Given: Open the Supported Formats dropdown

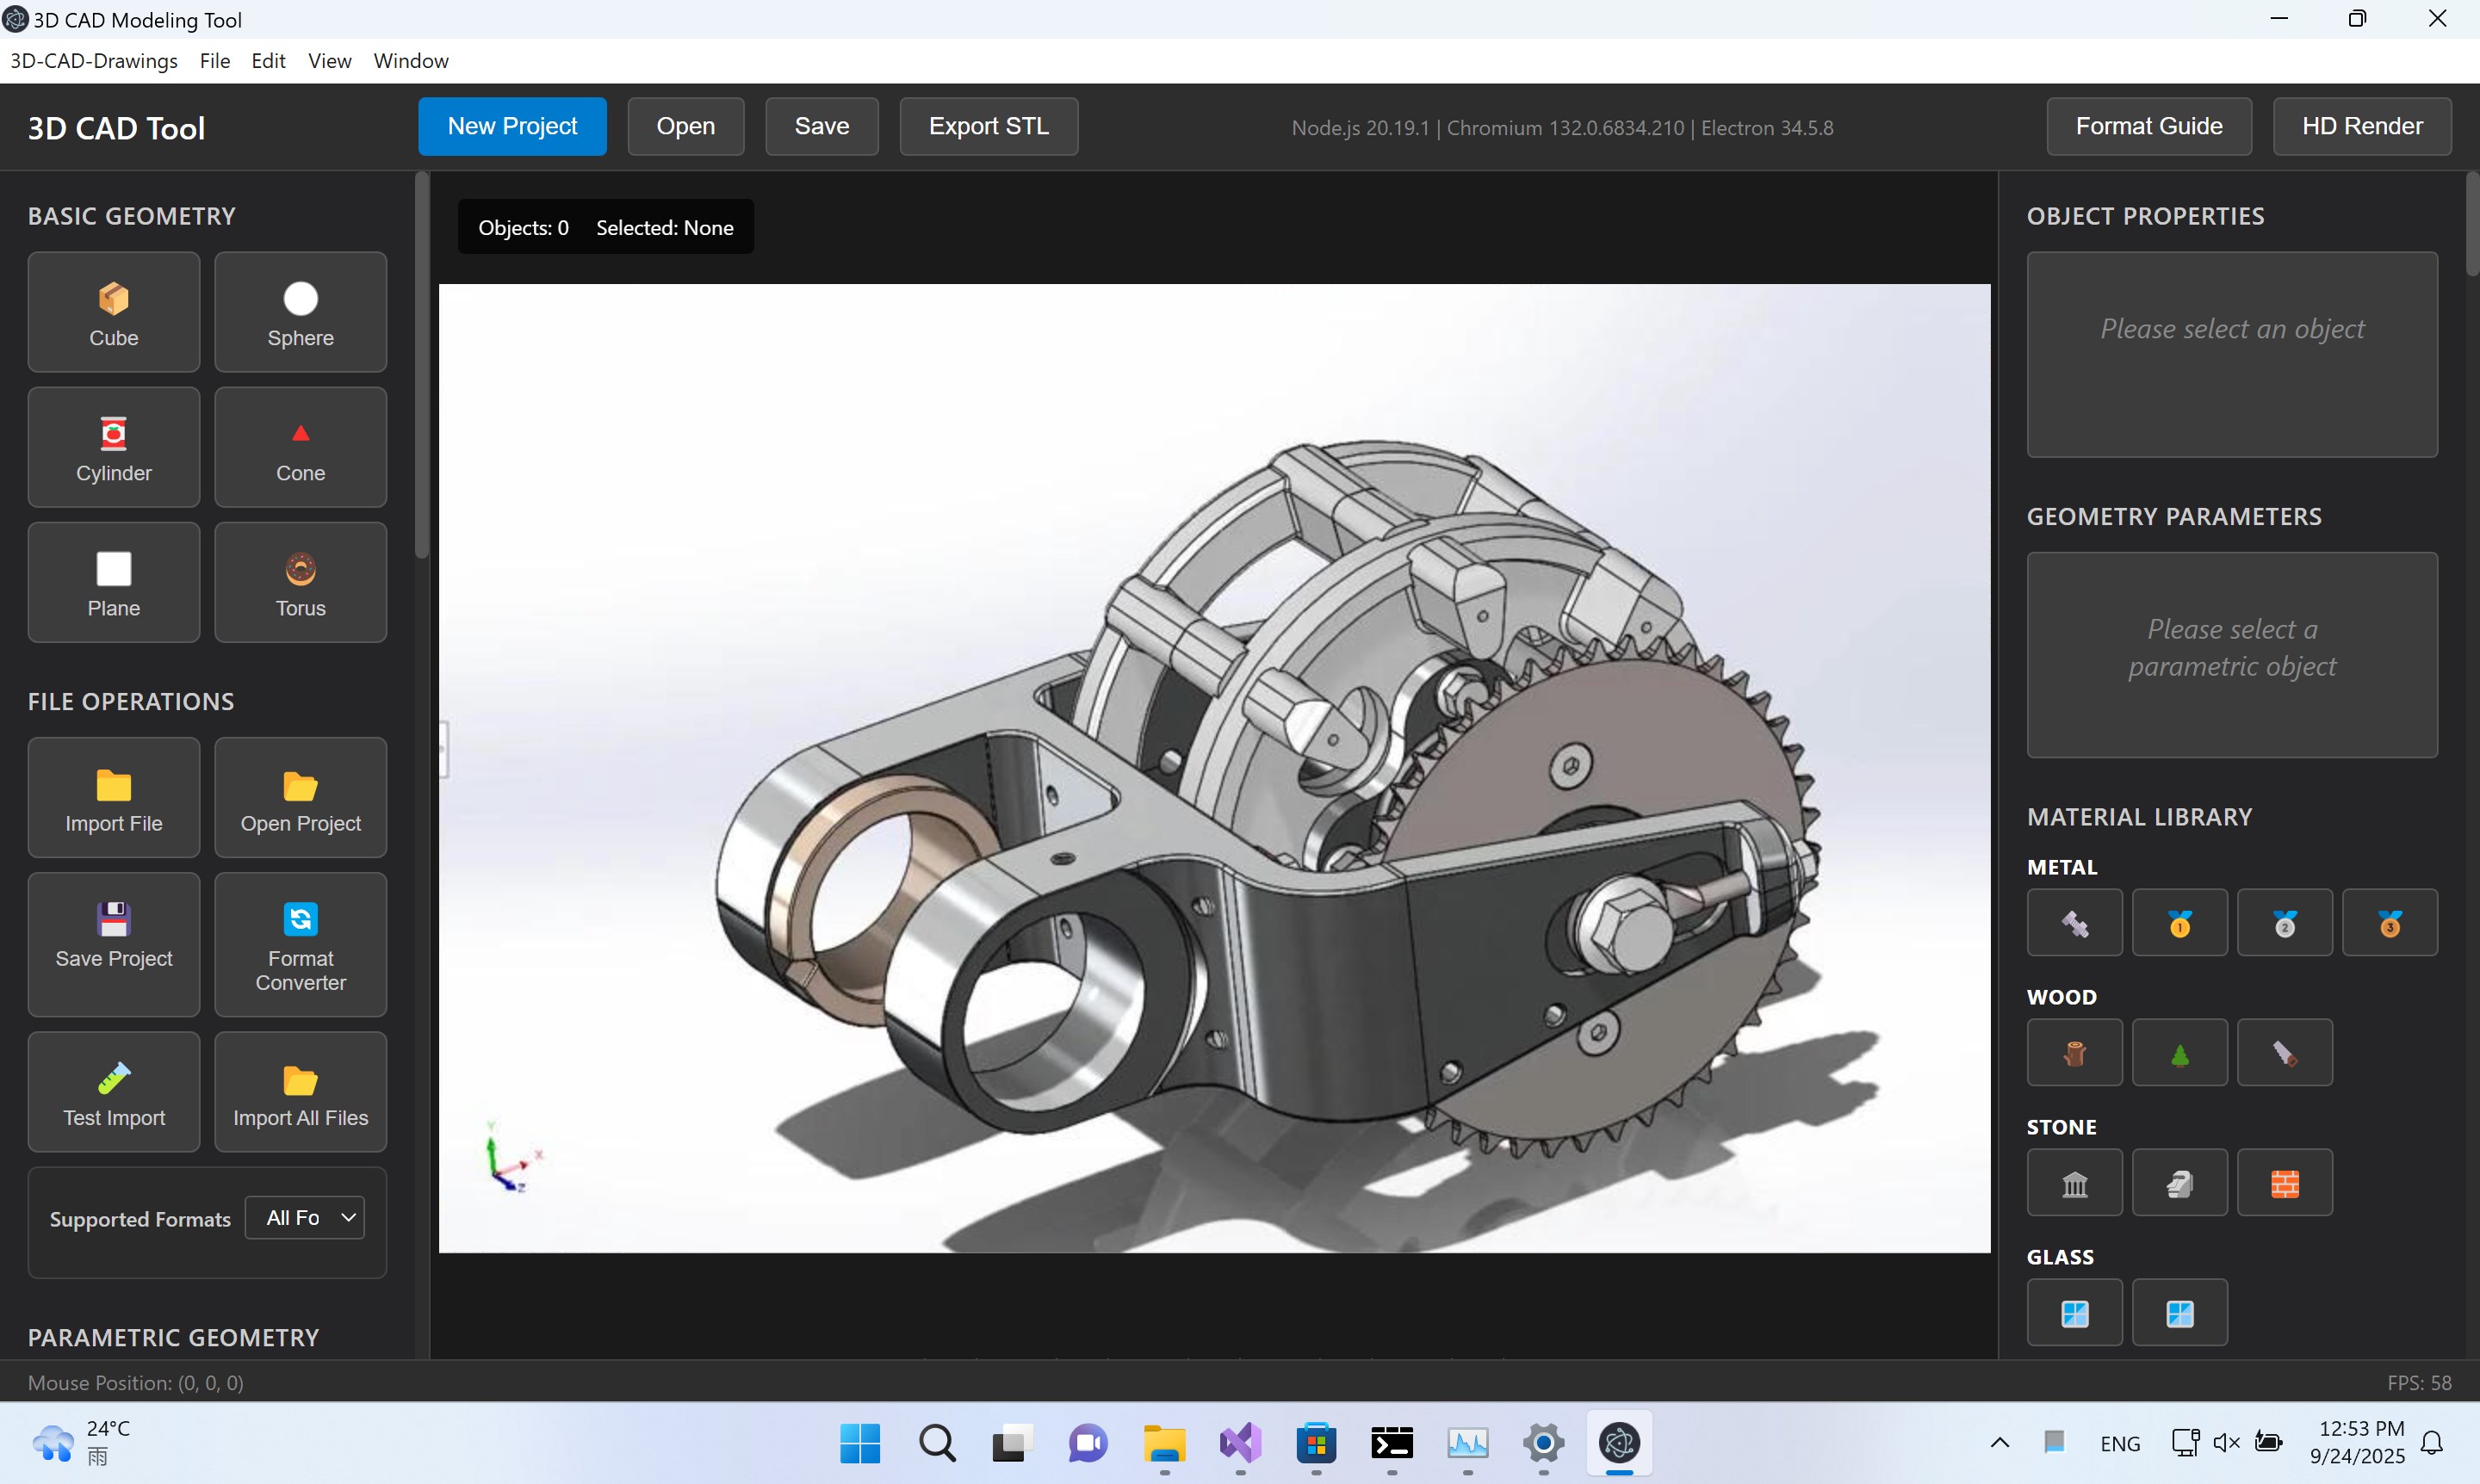Looking at the screenshot, I should click(305, 1217).
